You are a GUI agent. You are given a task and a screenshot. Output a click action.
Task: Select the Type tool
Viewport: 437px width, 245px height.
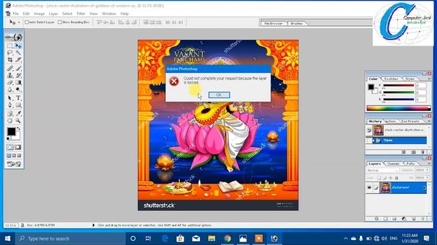(x=18, y=98)
